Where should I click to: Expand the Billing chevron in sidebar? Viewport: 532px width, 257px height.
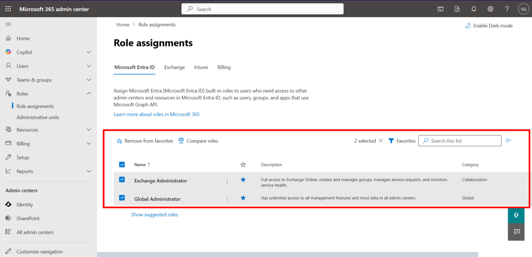pyautogui.click(x=89, y=144)
